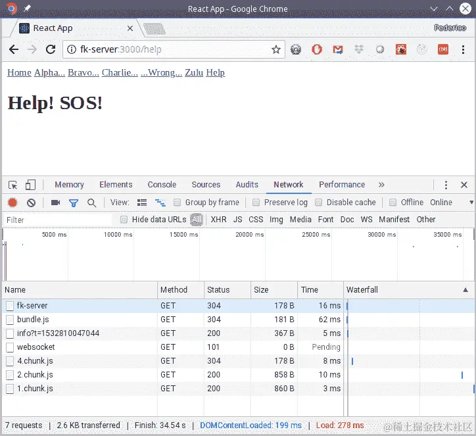Activate the inspect element picker icon
Viewport: 476px width, 436px height.
pyautogui.click(x=12, y=185)
